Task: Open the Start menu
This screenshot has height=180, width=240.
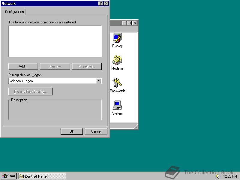Action: (9, 176)
